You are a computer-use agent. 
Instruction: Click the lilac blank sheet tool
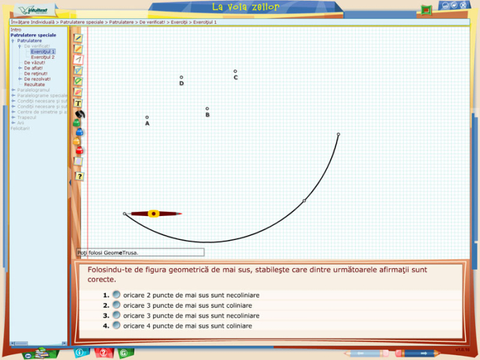78,161
